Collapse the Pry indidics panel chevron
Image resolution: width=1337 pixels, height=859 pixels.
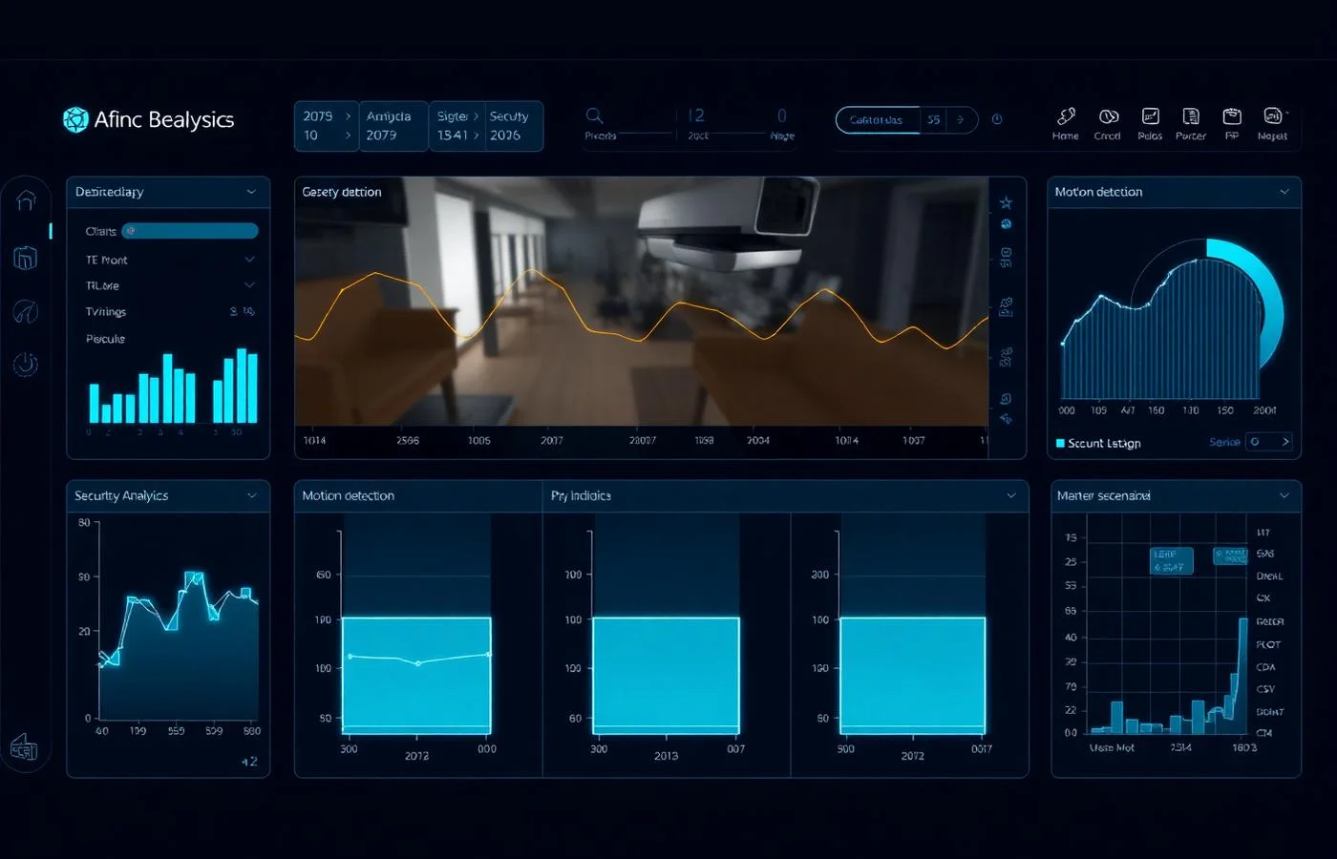(x=1011, y=495)
